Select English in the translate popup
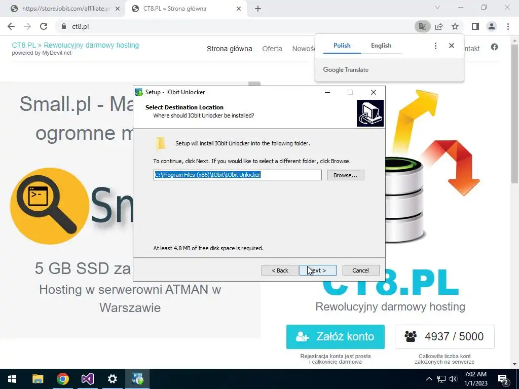Image resolution: width=519 pixels, height=389 pixels. (381, 46)
